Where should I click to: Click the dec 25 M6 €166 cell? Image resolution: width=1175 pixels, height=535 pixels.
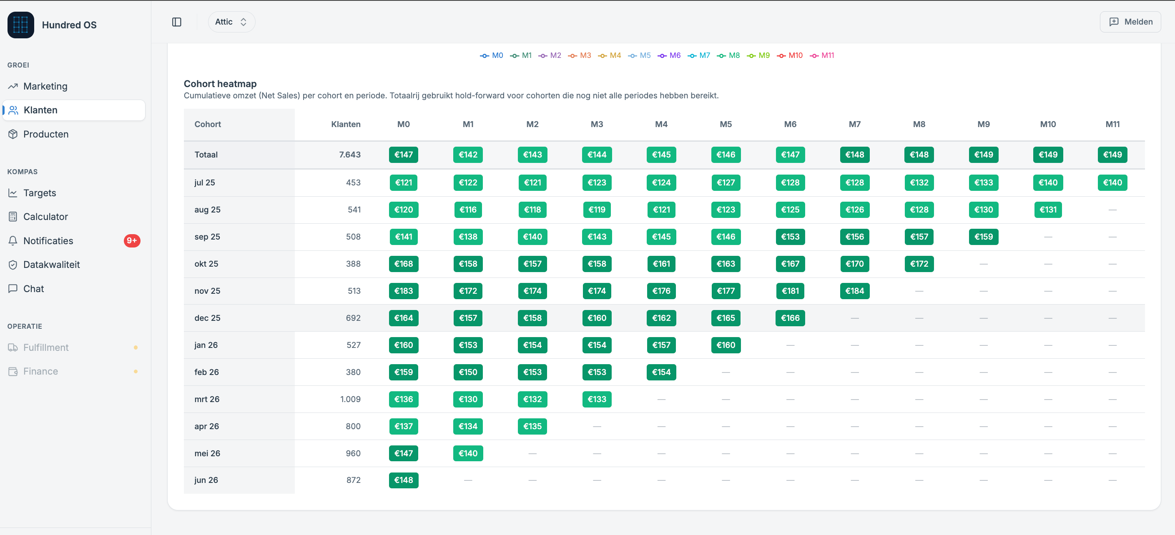coord(790,317)
